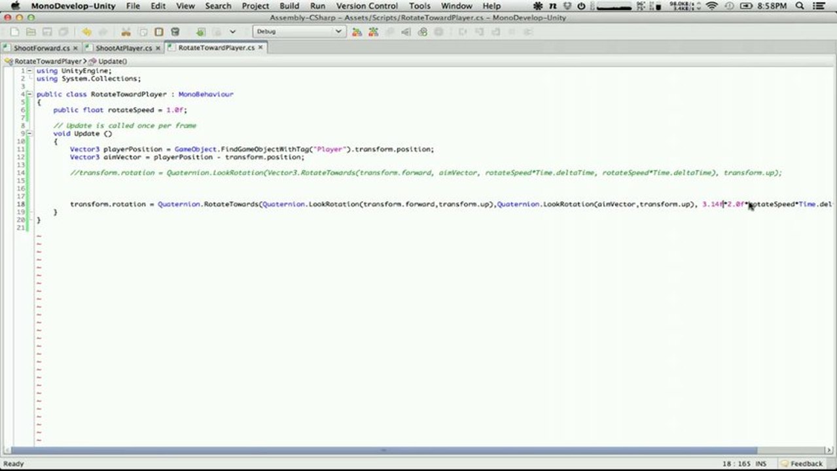This screenshot has width=837, height=471.
Task: Click the commented LookRotation line 14
Action: click(426, 173)
